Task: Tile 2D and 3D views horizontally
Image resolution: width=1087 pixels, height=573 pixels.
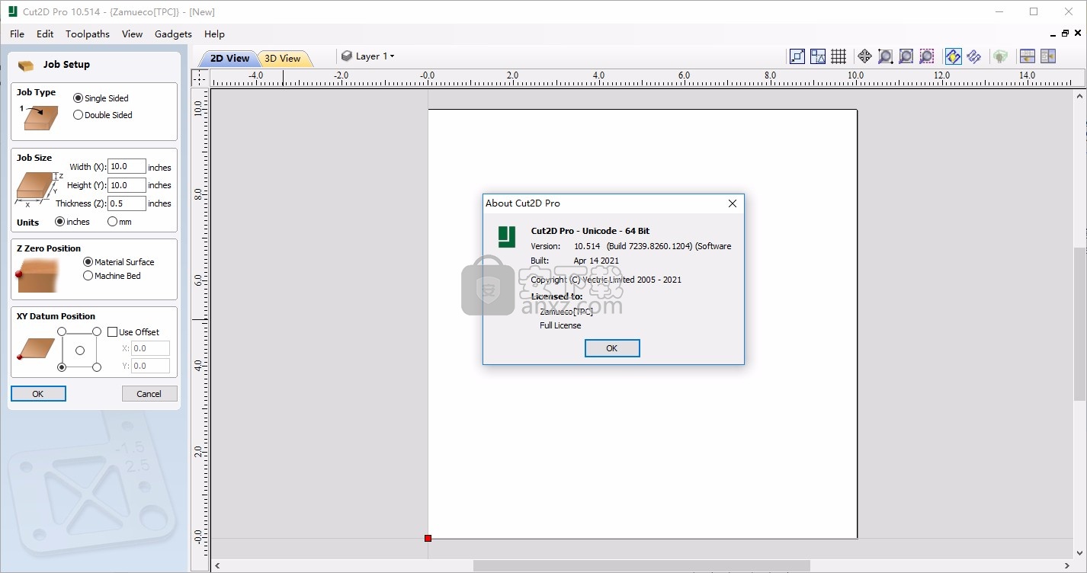Action: click(x=1027, y=56)
